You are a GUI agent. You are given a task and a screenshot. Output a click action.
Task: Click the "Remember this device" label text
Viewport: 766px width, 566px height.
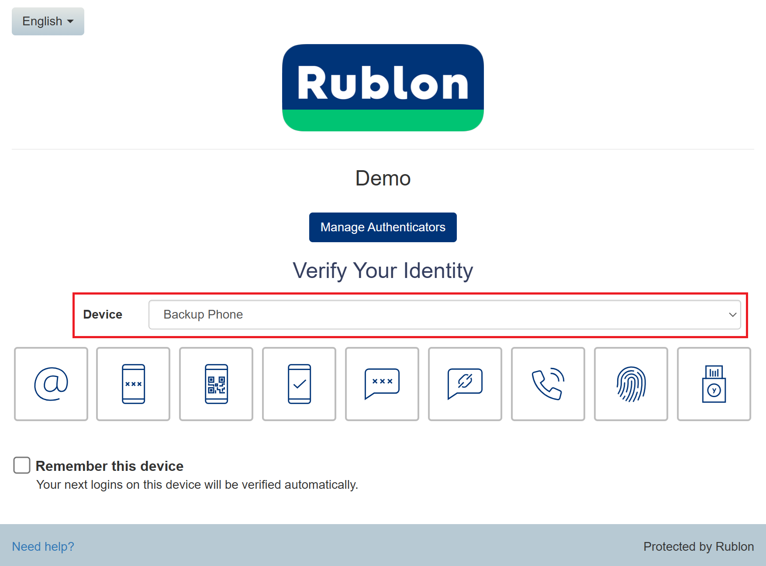(x=109, y=466)
